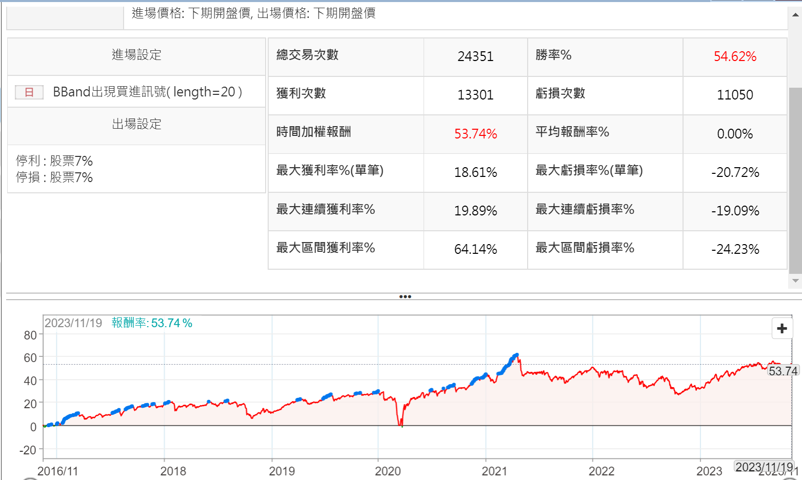The width and height of the screenshot is (802, 480).
Task: Click the red 53.74% time-weighted return cell
Action: coord(475,134)
